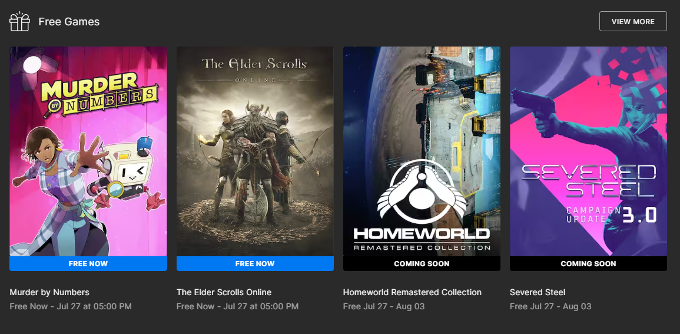The width and height of the screenshot is (680, 334).
Task: Open the Severed Steel cover art
Action: point(588,151)
